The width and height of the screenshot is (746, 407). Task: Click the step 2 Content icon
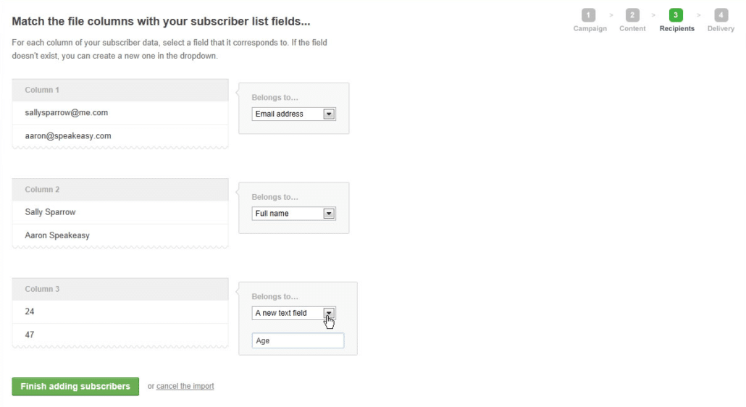[632, 15]
